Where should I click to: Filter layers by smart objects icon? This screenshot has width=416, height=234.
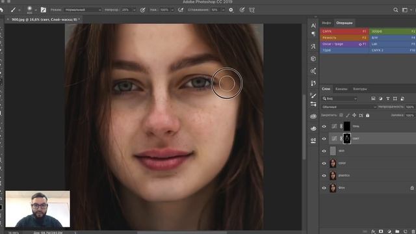(x=402, y=98)
